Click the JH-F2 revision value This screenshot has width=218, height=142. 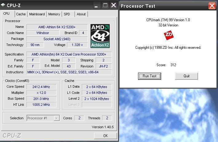(x=104, y=66)
